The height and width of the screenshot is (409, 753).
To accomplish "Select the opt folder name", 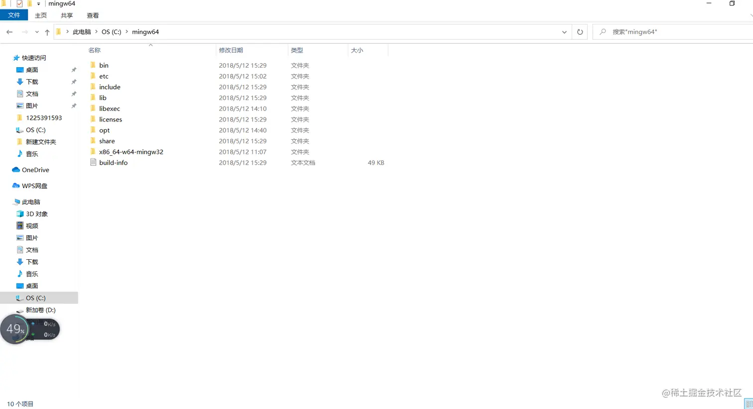I will tap(104, 130).
